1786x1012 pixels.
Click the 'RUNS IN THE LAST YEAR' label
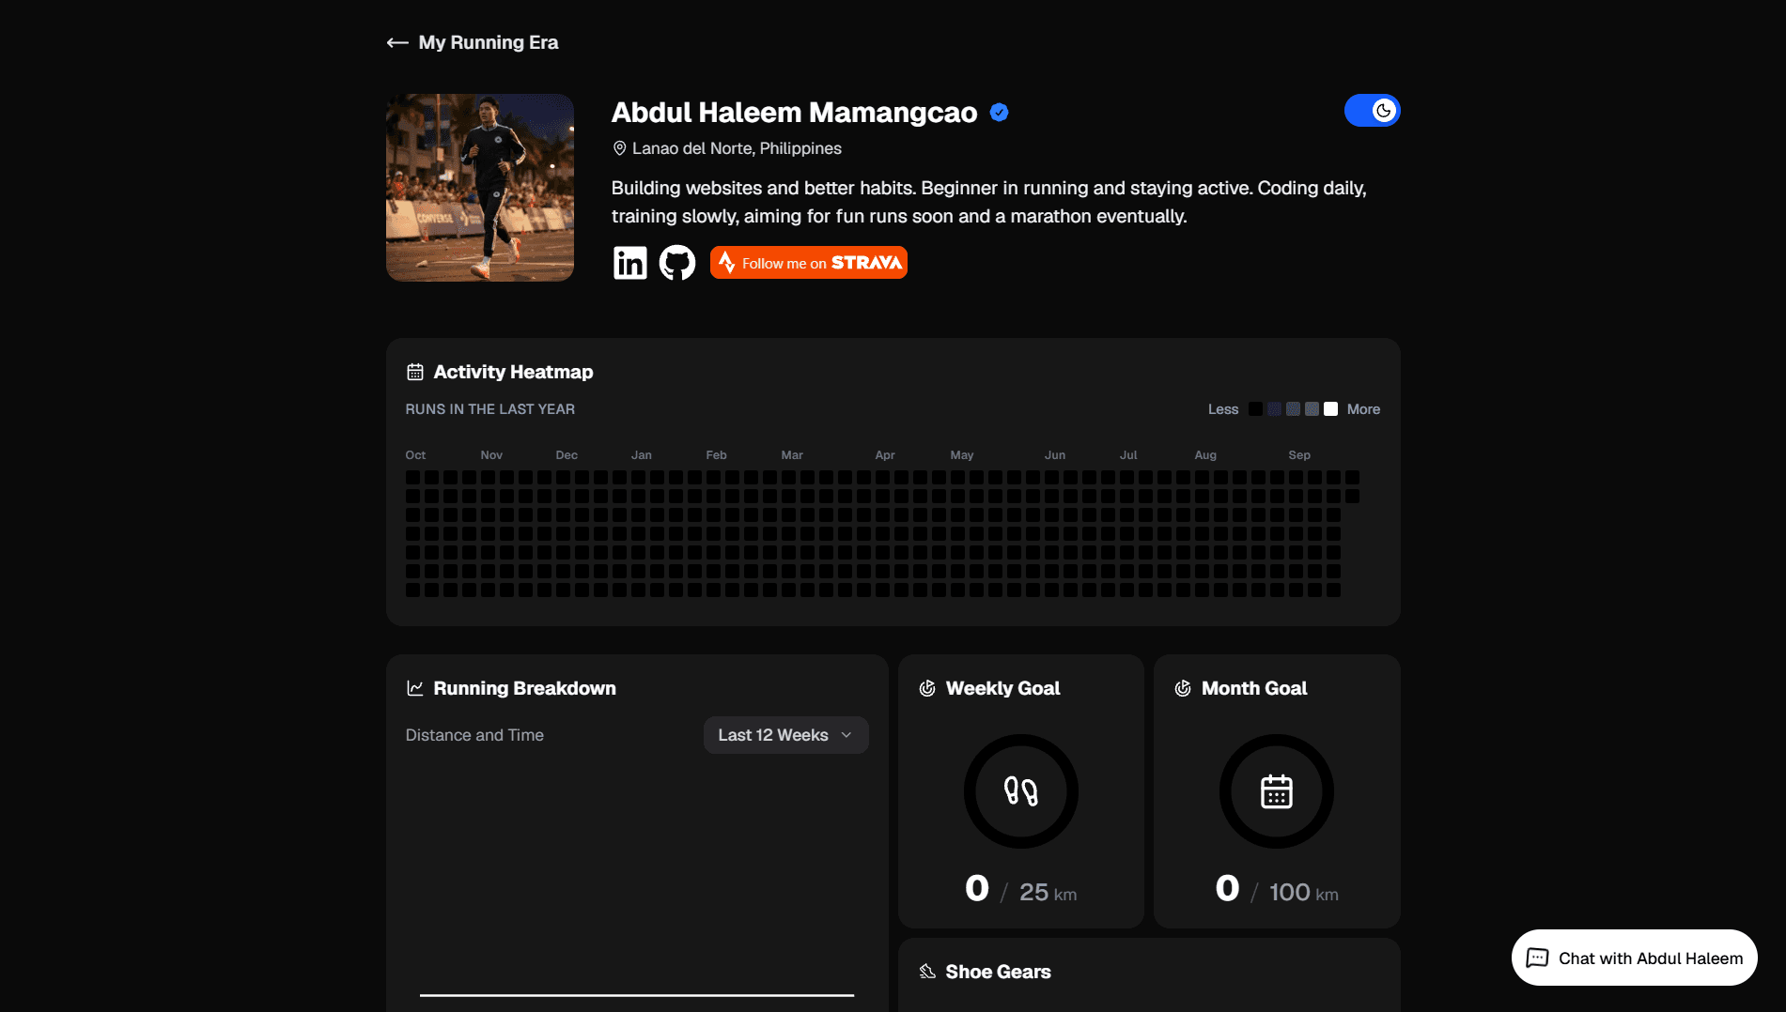pyautogui.click(x=490, y=409)
